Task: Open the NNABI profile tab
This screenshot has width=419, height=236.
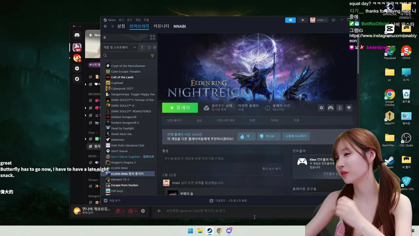Action: 180,26
